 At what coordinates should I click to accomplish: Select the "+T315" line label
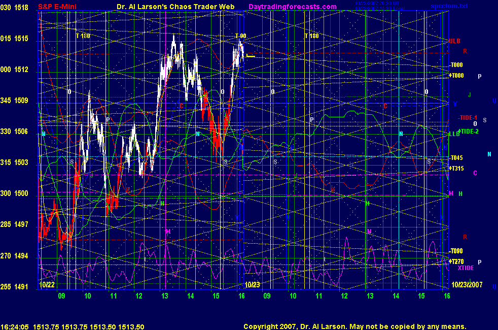(456, 168)
